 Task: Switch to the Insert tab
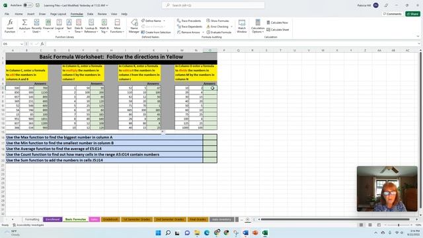(x=31, y=14)
